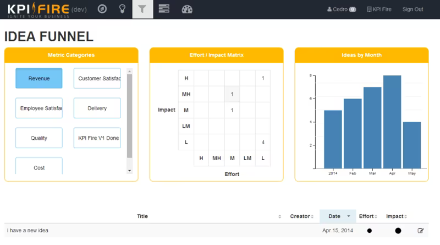
Task: Open the compass navigation icon
Action: [x=102, y=9]
